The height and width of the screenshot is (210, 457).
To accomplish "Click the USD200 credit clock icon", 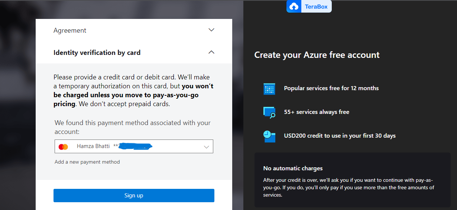I will [x=269, y=136].
